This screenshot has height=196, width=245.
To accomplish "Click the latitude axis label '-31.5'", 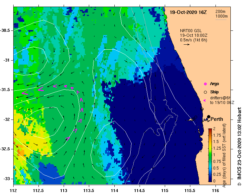I will [5, 90].
